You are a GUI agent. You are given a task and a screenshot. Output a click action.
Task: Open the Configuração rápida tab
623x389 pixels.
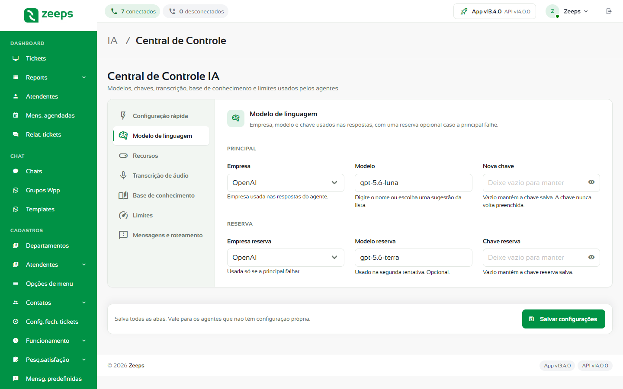[161, 116]
